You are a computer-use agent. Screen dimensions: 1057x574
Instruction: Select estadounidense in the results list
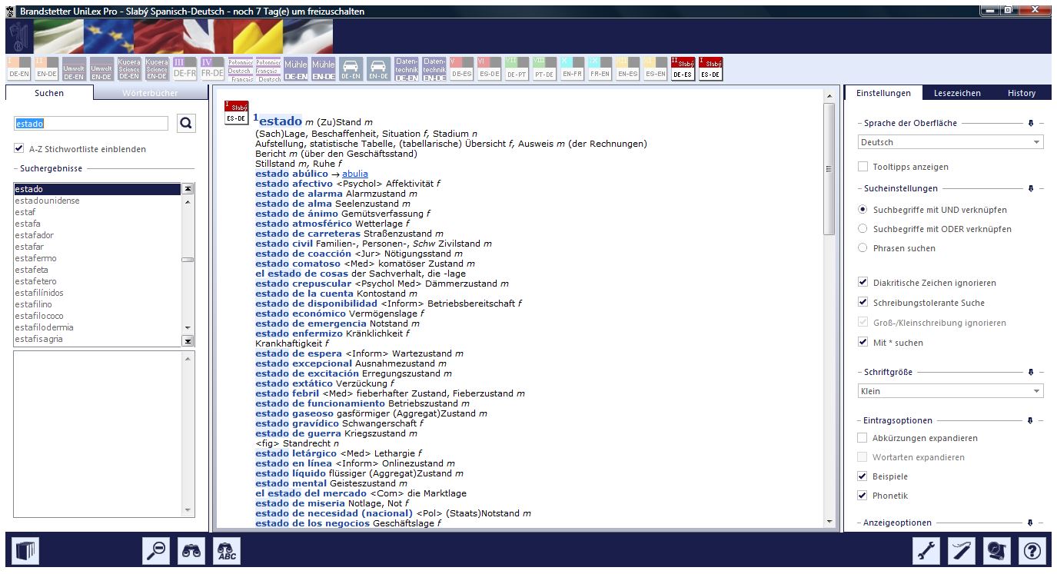pyautogui.click(x=47, y=201)
